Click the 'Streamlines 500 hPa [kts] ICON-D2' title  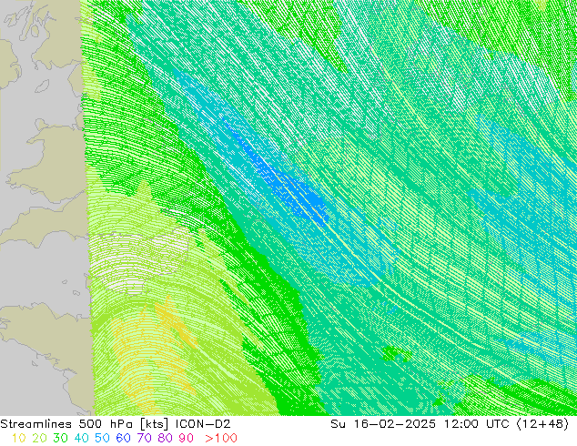pos(116,424)
